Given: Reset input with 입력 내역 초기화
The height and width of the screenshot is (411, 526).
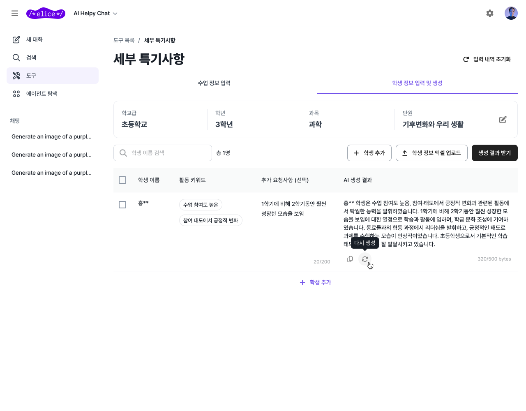Looking at the screenshot, I should (487, 59).
